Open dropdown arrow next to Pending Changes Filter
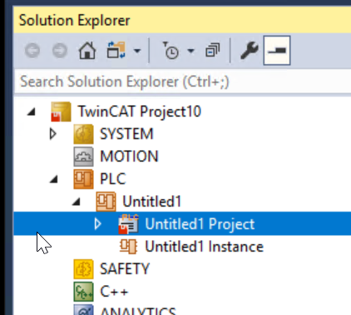The image size is (351, 315). [x=190, y=51]
